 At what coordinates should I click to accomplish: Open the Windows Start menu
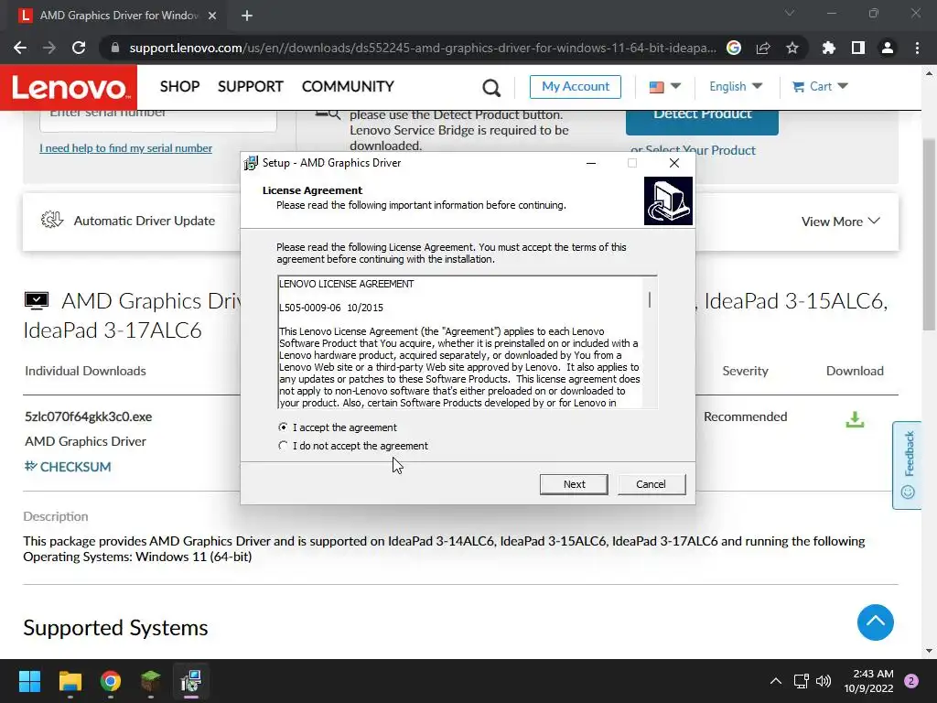coord(29,681)
